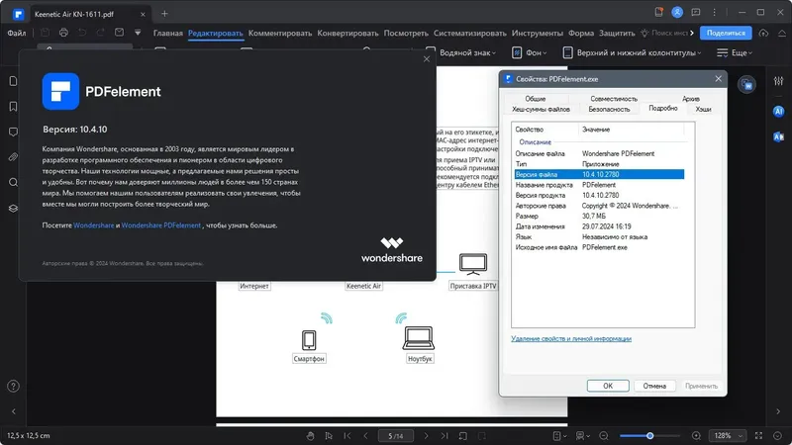Click the AI assistant icon on right sidebar
Screen dimensions: 792x445
[778, 111]
